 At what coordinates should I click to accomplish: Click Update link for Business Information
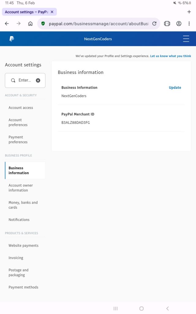coord(175,87)
